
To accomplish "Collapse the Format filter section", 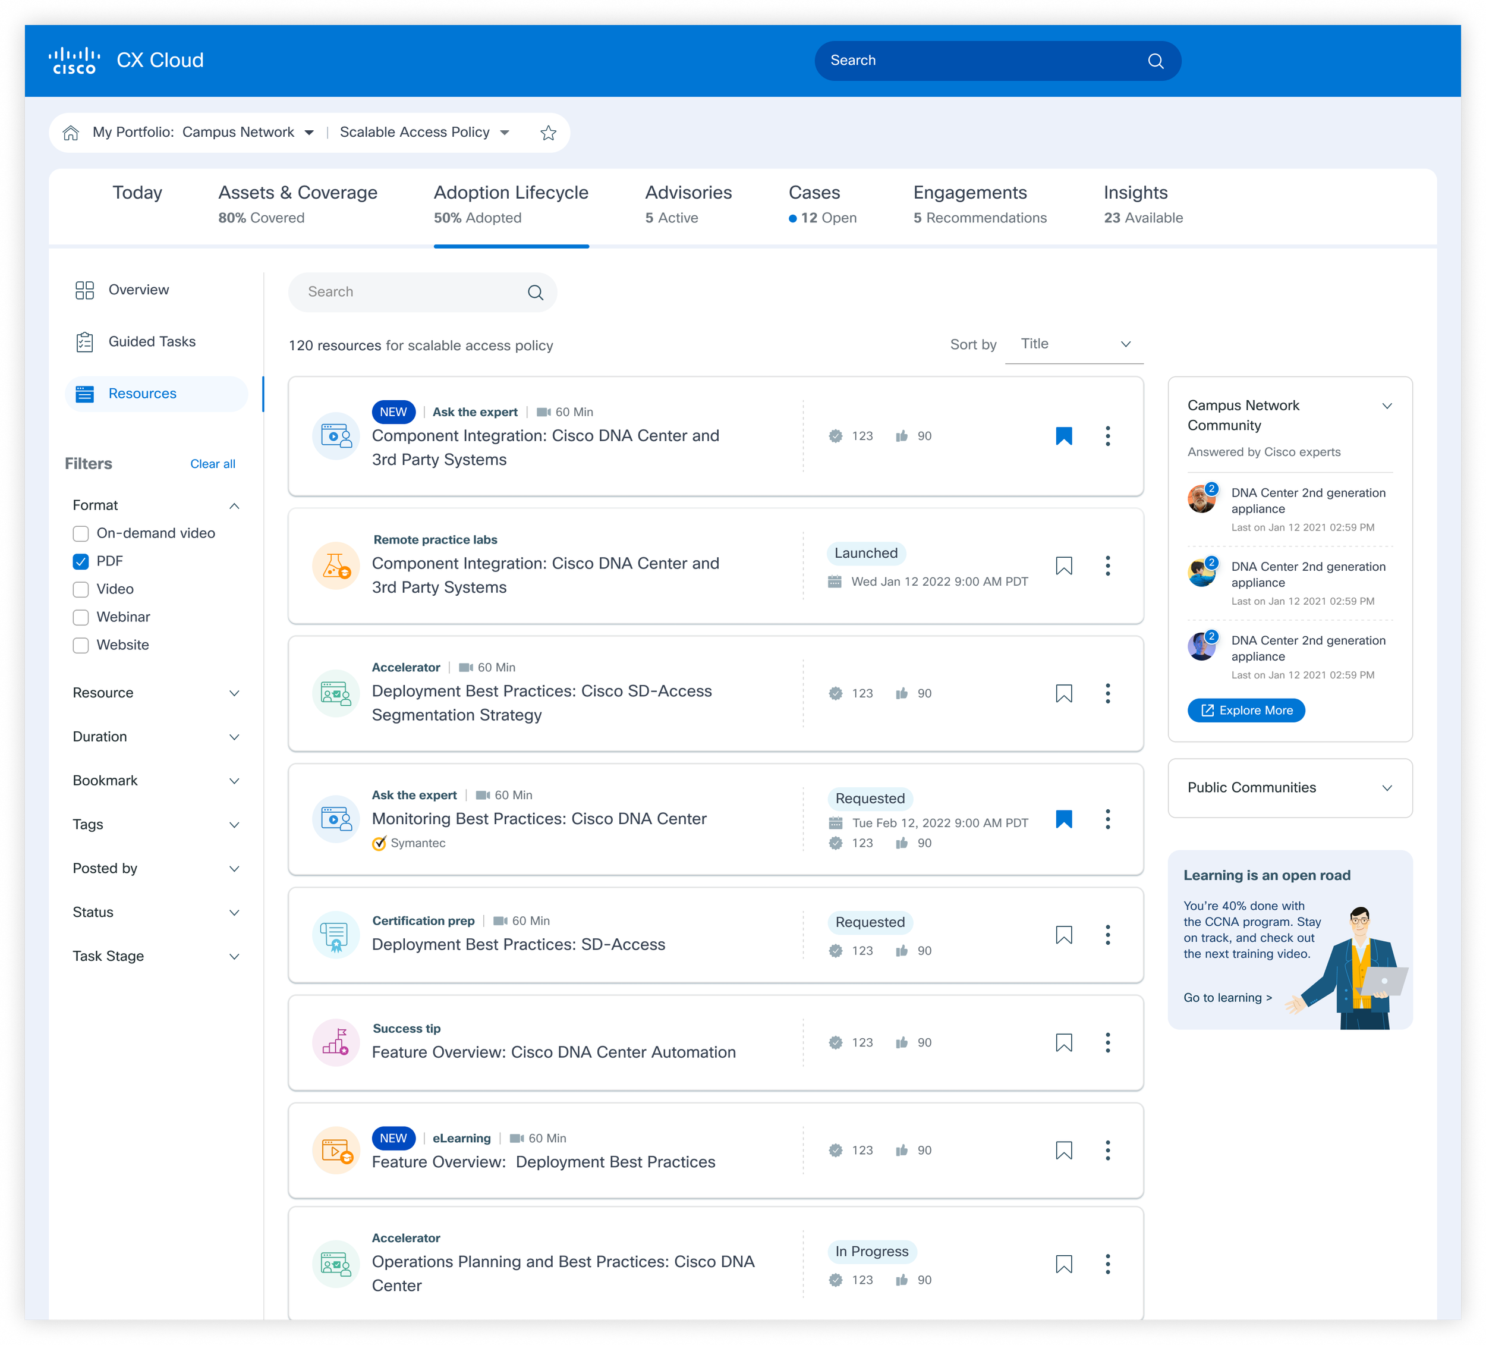I will [234, 506].
